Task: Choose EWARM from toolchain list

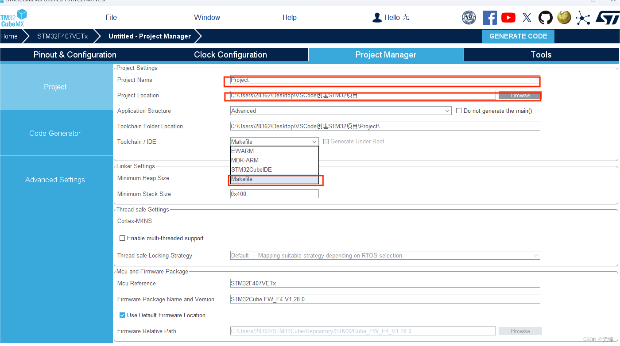Action: point(274,151)
